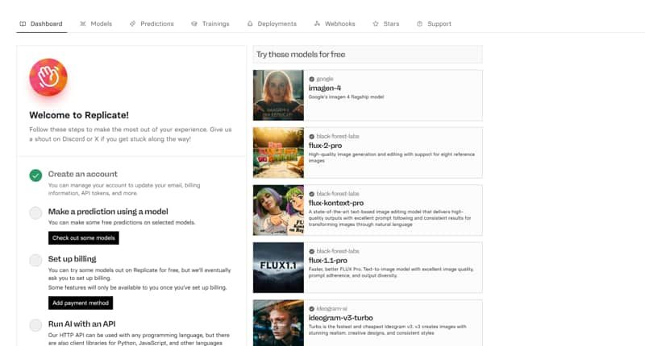Screen dimensions: 645x346
Task: Click the green Create an account checkmark
Action: [x=35, y=175]
